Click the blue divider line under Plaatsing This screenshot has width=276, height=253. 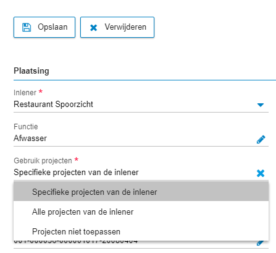(x=144, y=80)
